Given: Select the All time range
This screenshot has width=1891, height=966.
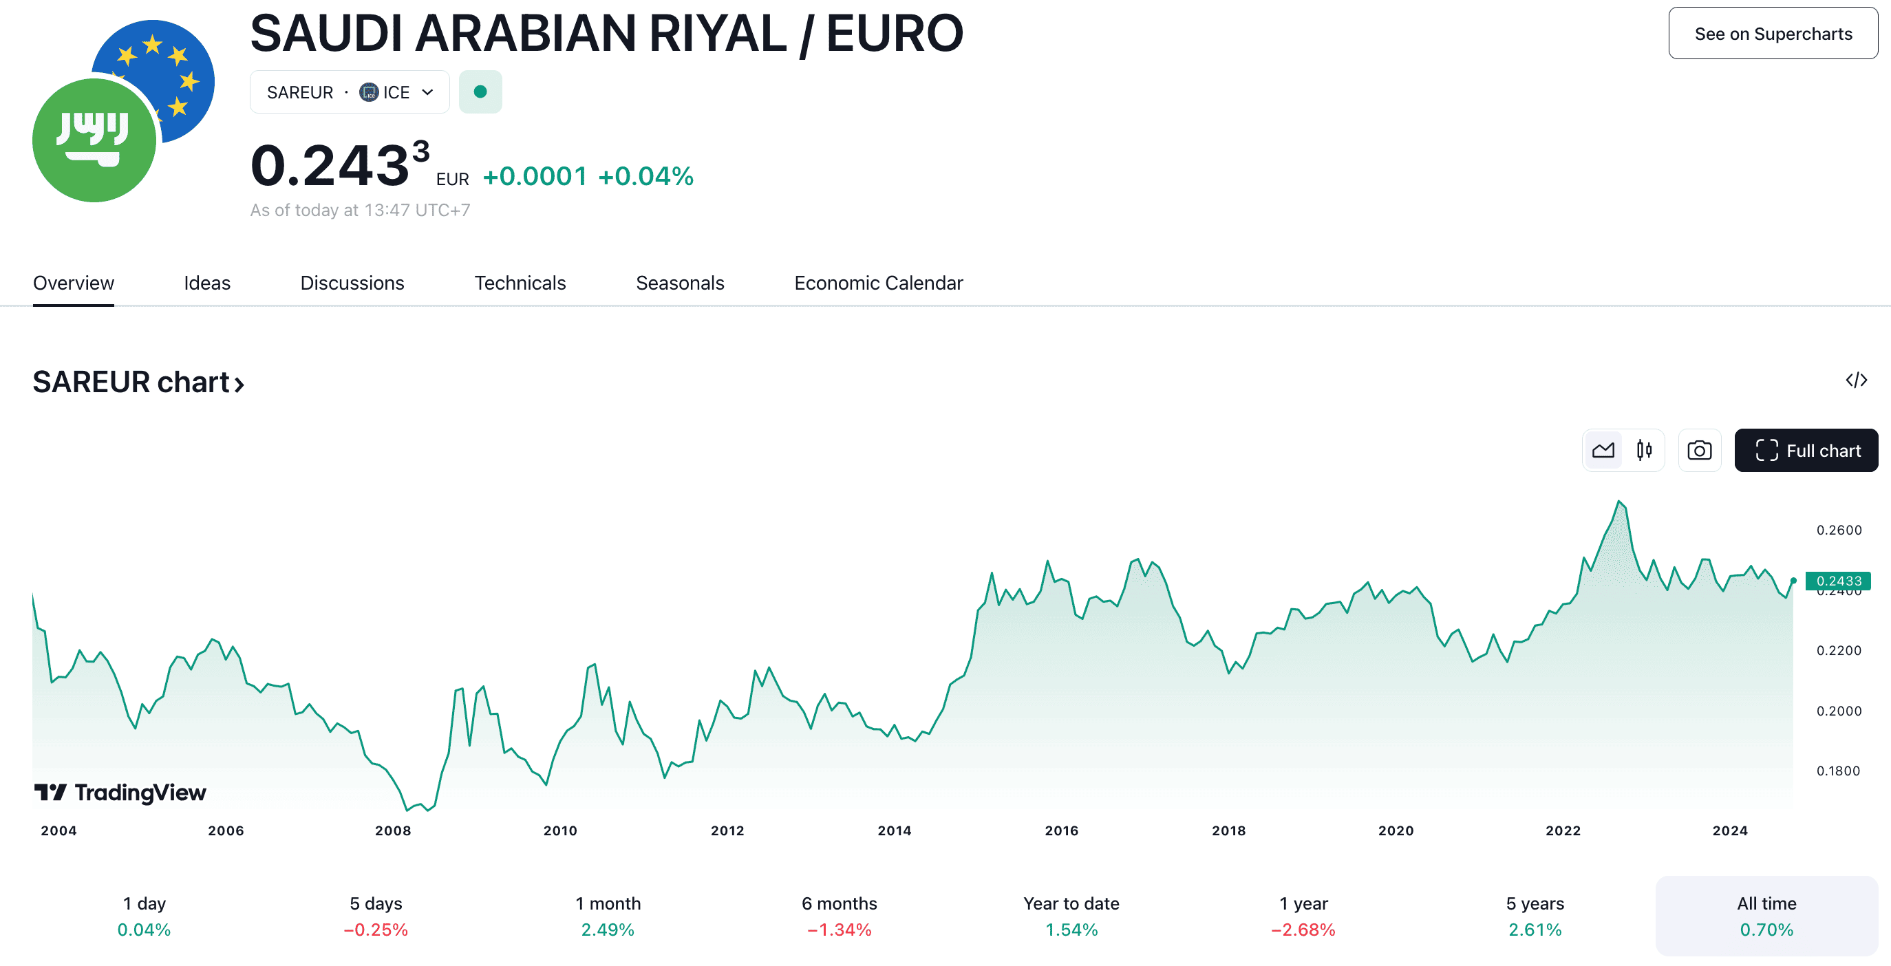Looking at the screenshot, I should click(1767, 916).
